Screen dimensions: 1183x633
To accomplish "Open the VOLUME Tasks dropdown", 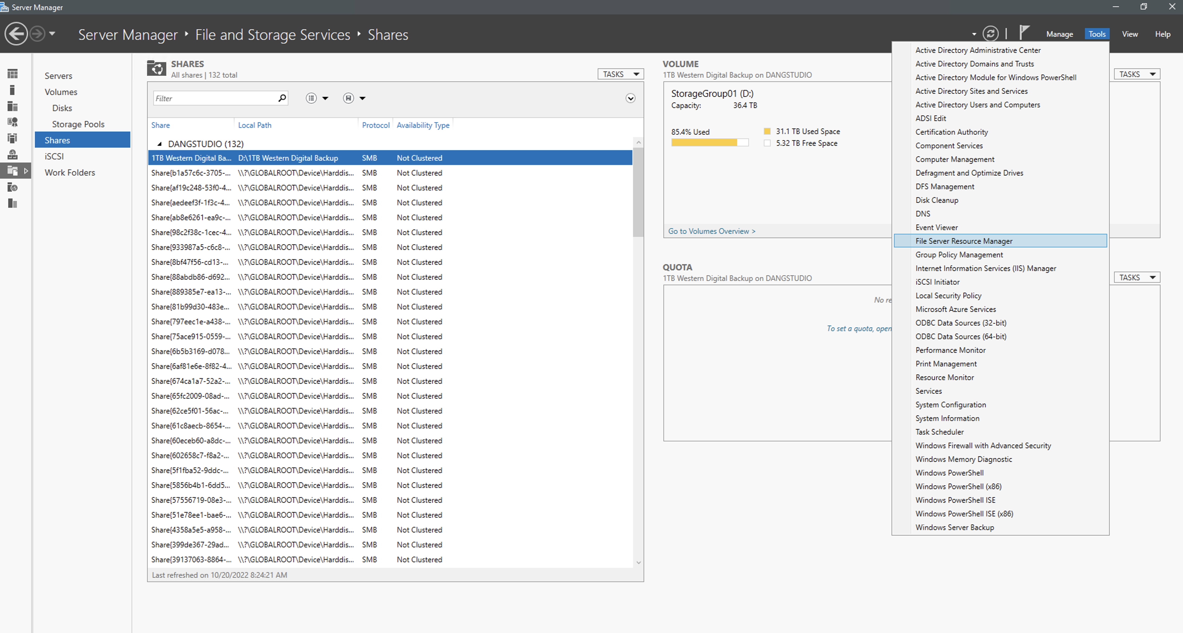I will coord(1136,74).
